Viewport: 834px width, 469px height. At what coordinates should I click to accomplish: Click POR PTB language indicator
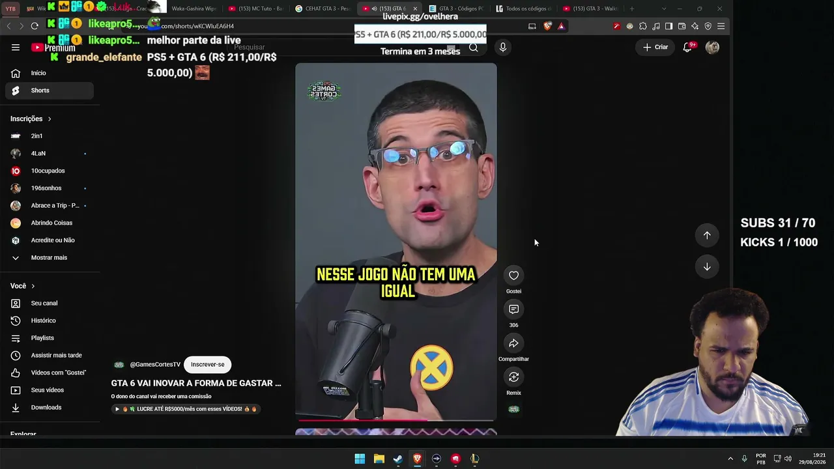click(x=761, y=459)
